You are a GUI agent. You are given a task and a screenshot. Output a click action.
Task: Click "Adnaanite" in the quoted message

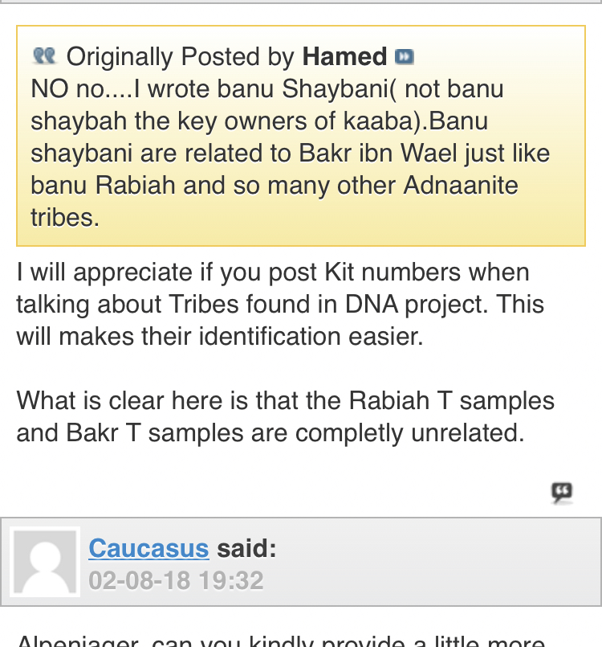pyautogui.click(x=460, y=185)
